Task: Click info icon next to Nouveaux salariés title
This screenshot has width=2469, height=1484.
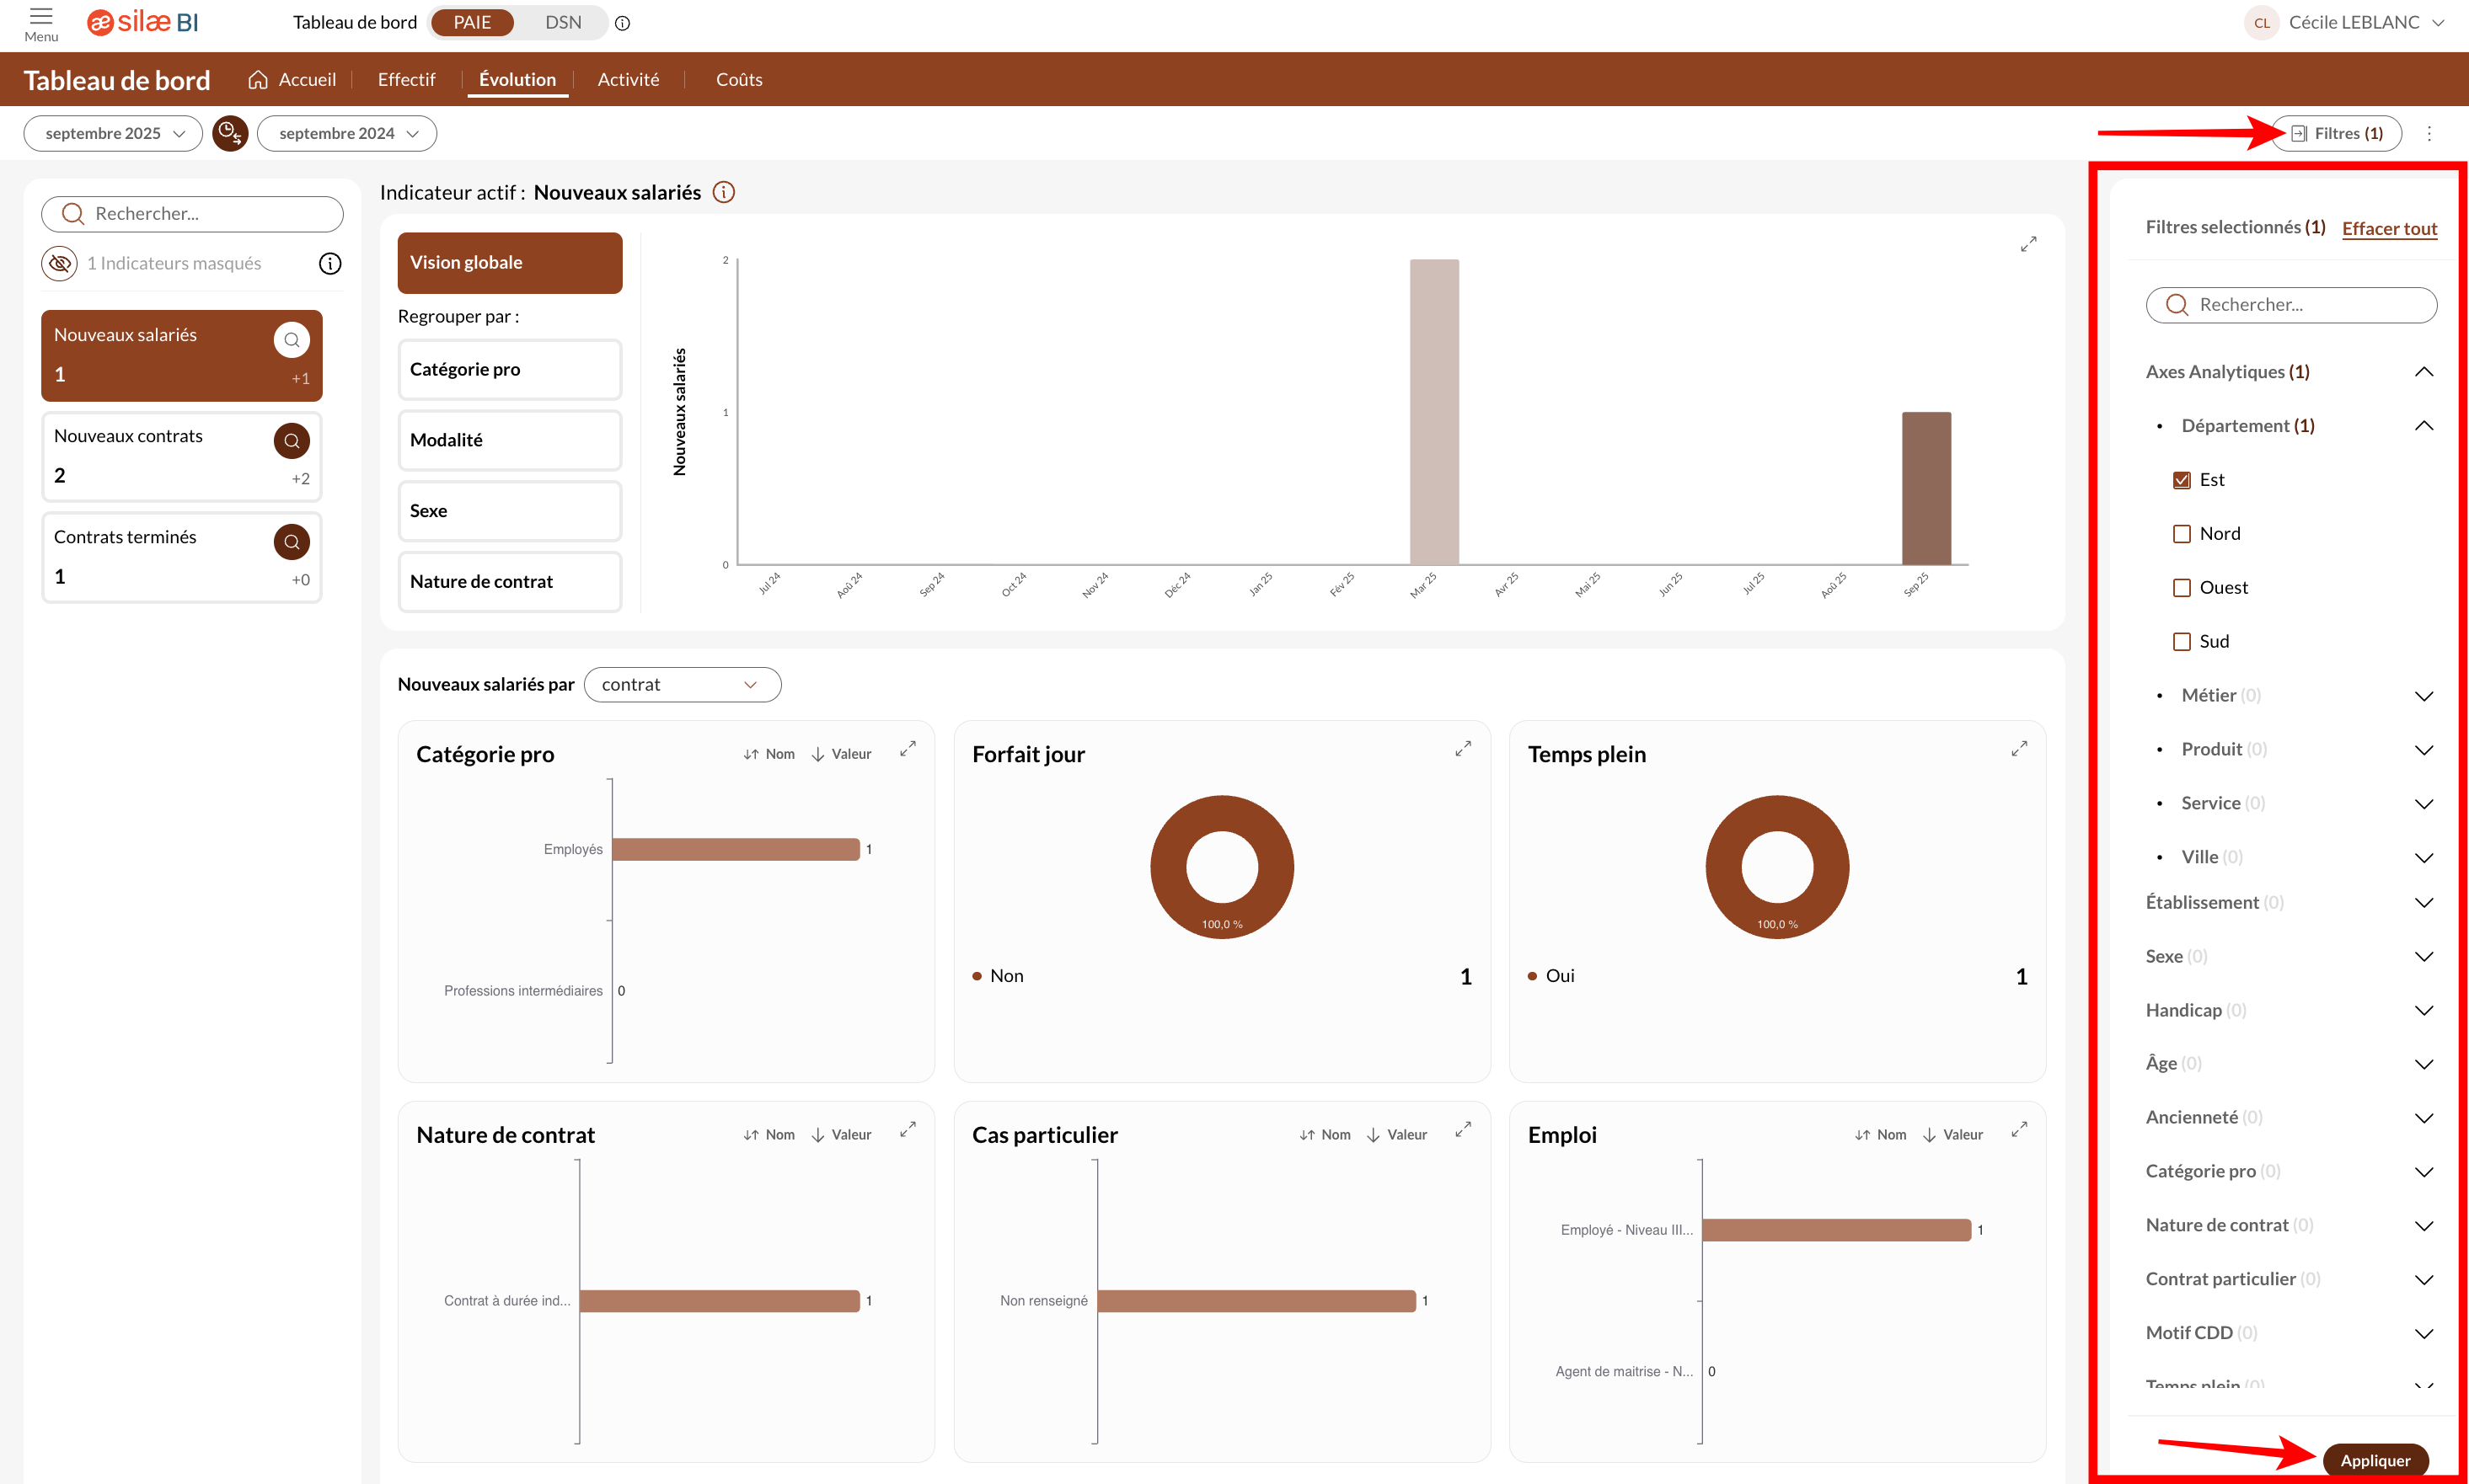Action: pyautogui.click(x=723, y=192)
